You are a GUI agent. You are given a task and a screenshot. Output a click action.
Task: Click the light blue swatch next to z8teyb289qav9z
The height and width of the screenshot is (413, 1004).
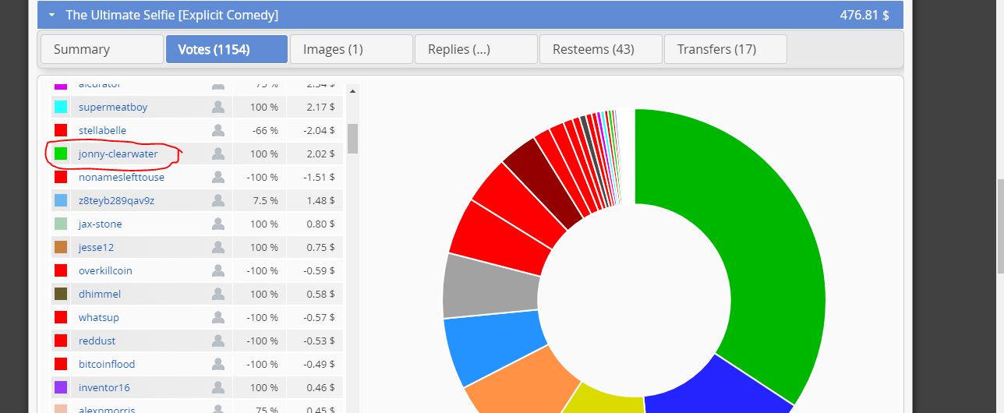point(61,200)
